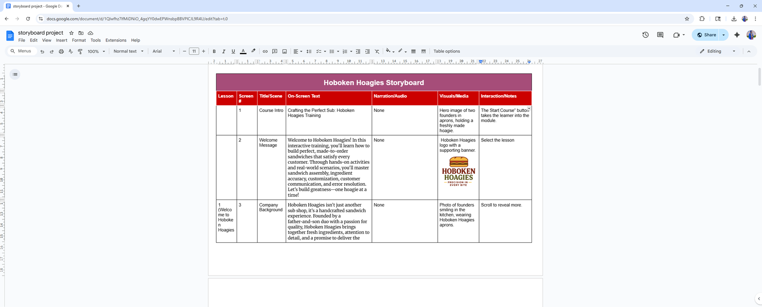Click the spelling and grammar check icon
The width and height of the screenshot is (762, 307).
pos(70,51)
